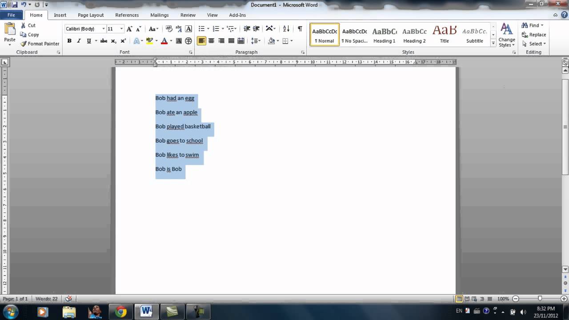Apply character shading to text
Image resolution: width=569 pixels, height=320 pixels.
pyautogui.click(x=179, y=41)
